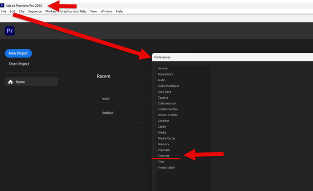313x191 pixels.
Task: Select Memory preferences category
Action: pyautogui.click(x=163, y=144)
